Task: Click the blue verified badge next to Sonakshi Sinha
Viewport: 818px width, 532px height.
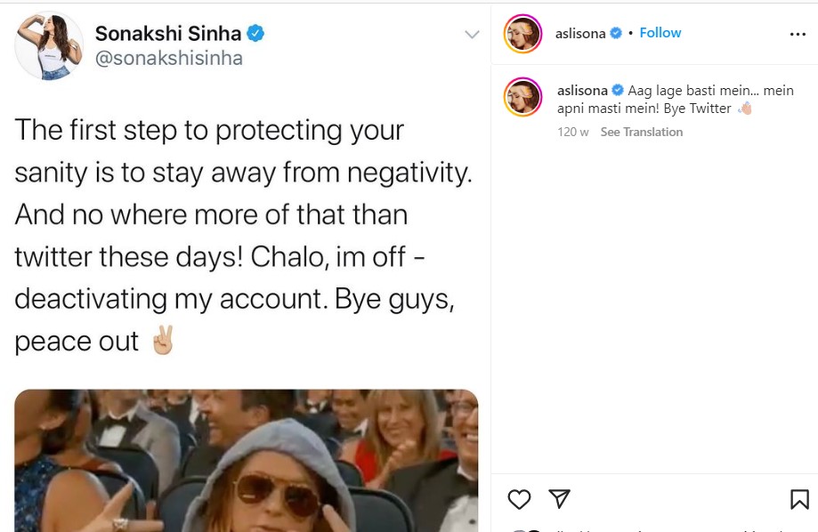Action: click(255, 34)
